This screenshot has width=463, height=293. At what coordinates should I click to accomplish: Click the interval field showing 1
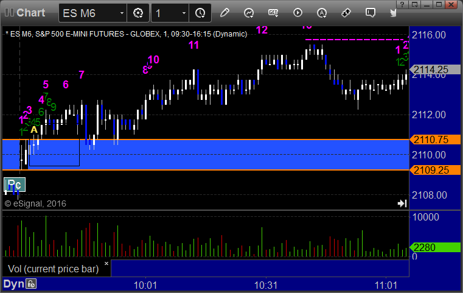[x=170, y=13]
